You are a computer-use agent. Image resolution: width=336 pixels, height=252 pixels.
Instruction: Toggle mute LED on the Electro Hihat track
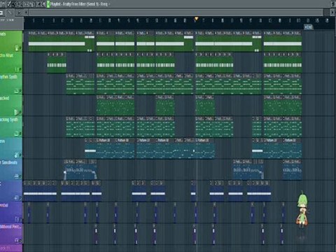pyautogui.click(x=20, y=69)
